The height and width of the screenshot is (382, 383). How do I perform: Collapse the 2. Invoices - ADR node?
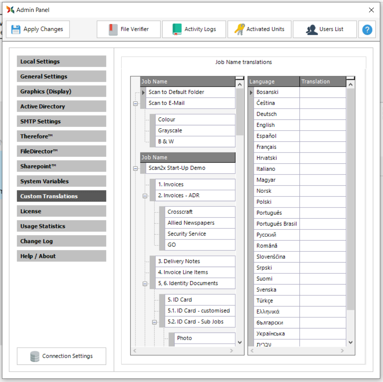pos(145,196)
